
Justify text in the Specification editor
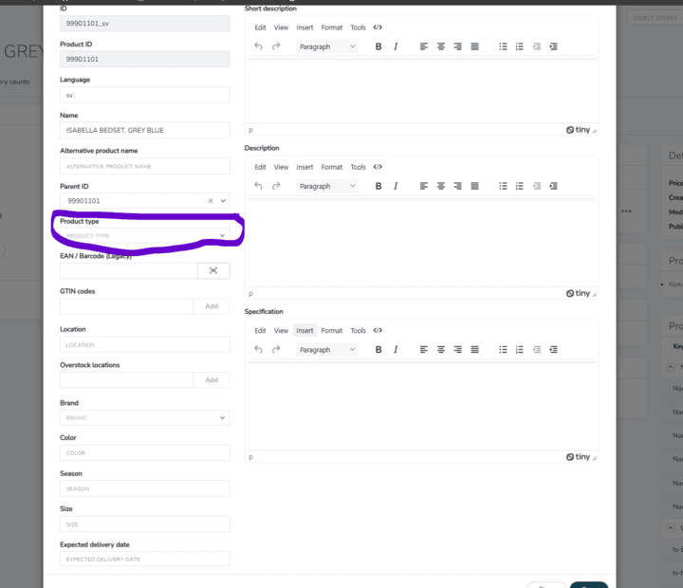[474, 349]
